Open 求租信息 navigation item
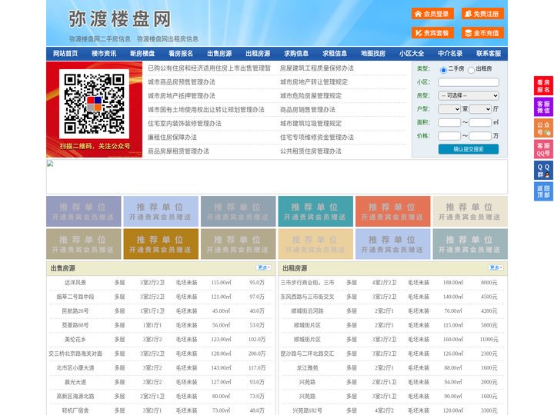 point(335,54)
